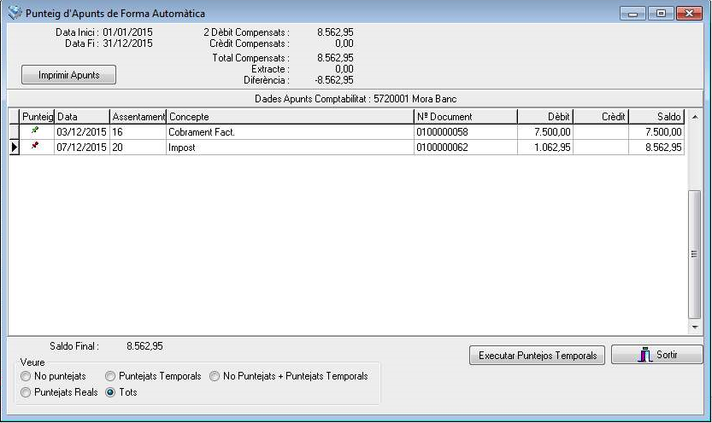Minimize the Punteig d'Apunts window

[633, 13]
